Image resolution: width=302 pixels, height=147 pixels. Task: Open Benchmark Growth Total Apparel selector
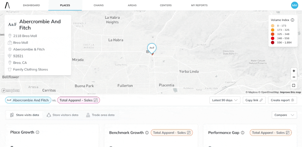(172, 133)
